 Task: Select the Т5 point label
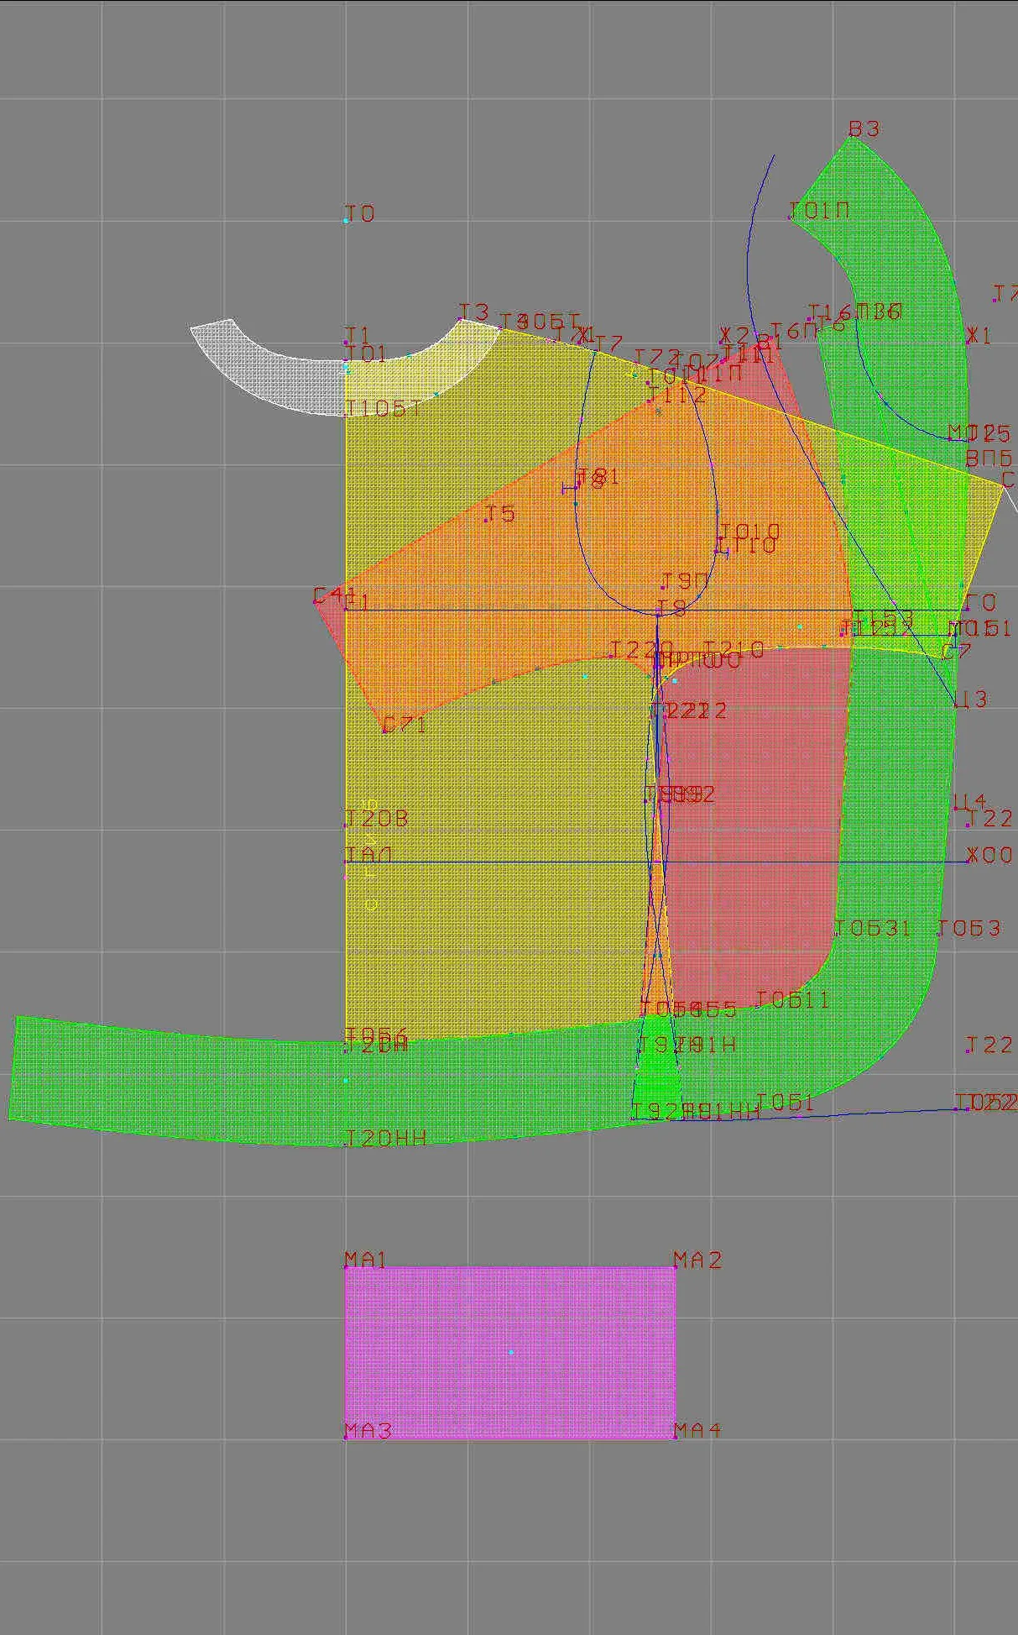(501, 513)
